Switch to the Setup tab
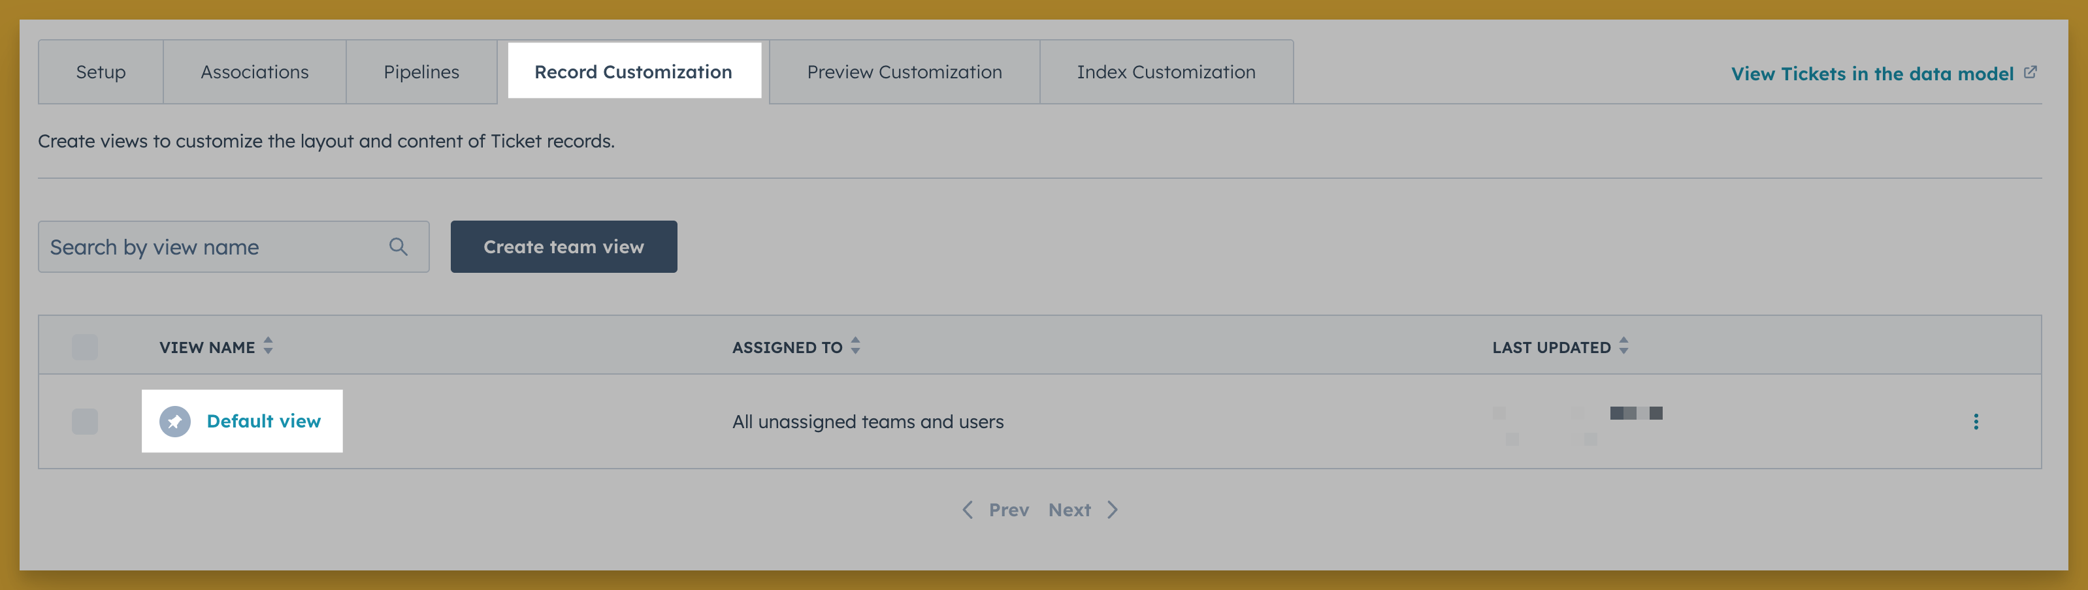The image size is (2088, 590). (101, 72)
